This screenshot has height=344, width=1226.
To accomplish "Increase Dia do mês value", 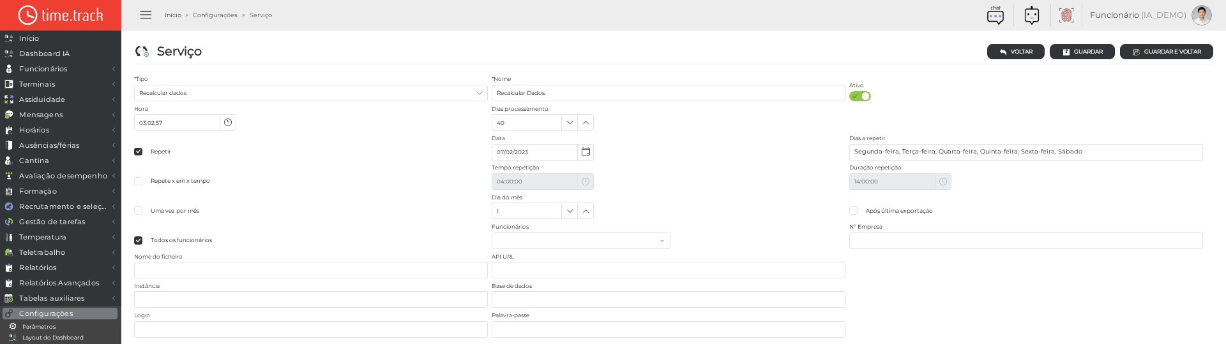I will click(586, 211).
